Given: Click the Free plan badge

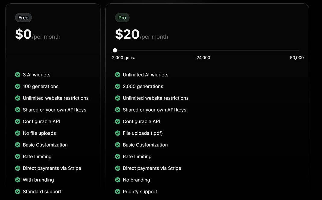Looking at the screenshot, I should tap(23, 18).
